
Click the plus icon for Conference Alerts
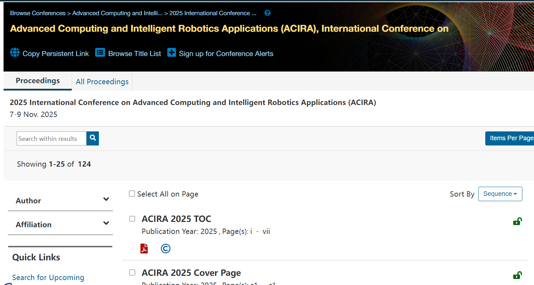coord(172,53)
